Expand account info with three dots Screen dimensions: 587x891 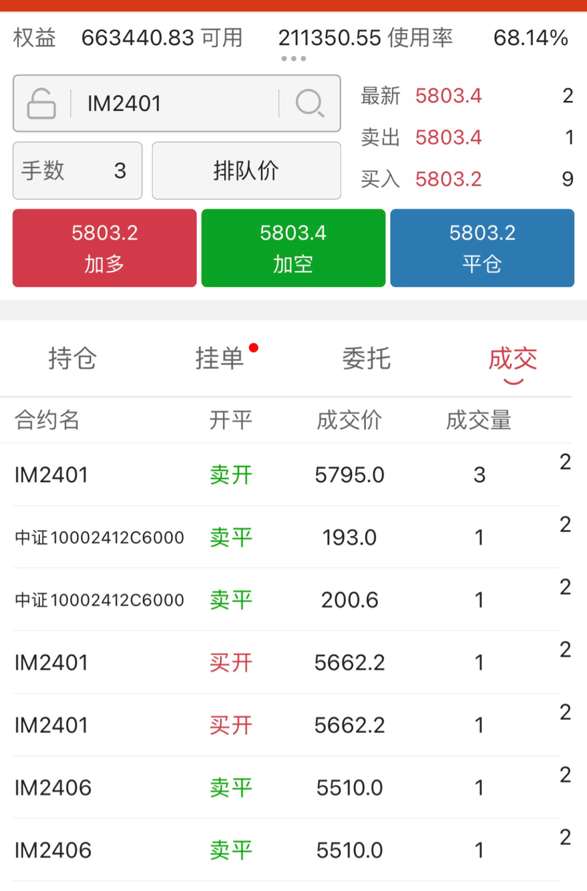(293, 58)
